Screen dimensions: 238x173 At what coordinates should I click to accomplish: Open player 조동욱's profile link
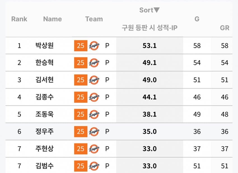(45, 115)
